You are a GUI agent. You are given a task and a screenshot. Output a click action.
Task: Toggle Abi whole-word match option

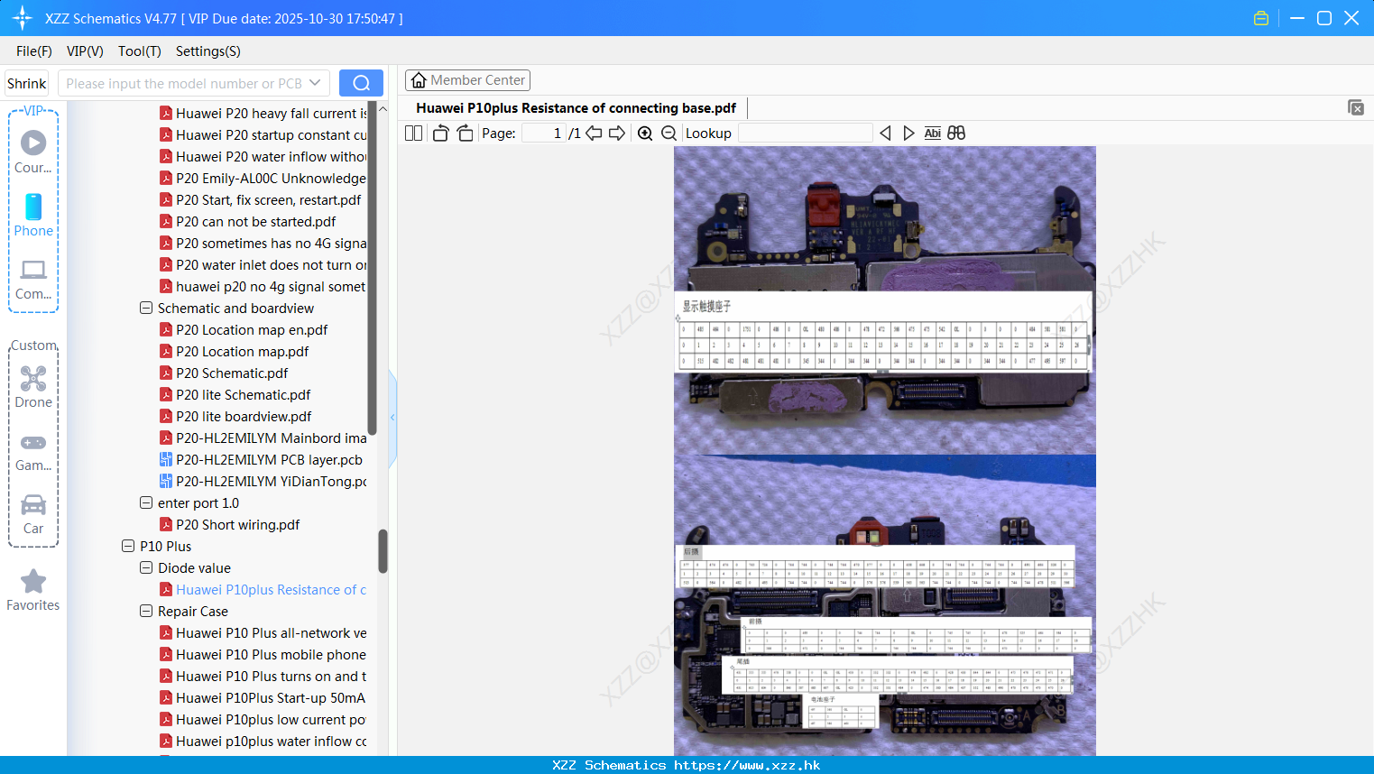[933, 134]
